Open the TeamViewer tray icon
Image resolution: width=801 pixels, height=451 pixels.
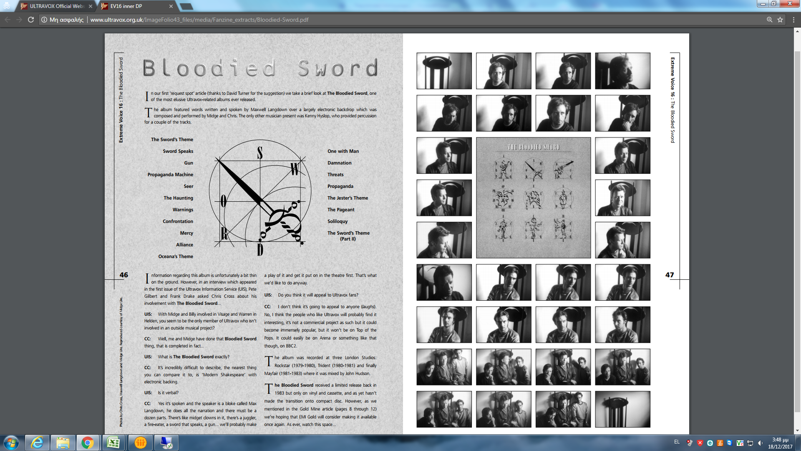tap(730, 443)
